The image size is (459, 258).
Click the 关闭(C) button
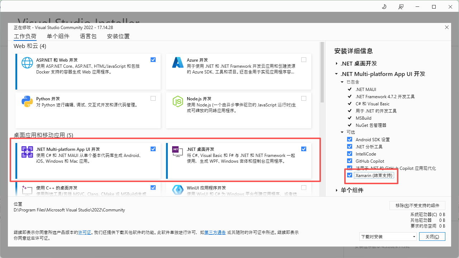432,236
